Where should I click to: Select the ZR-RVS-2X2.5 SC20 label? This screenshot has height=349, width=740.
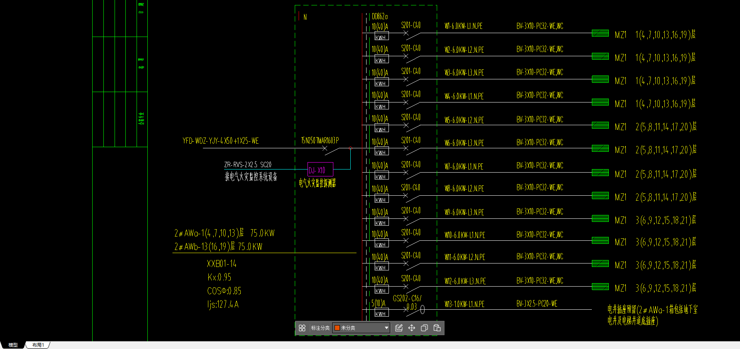click(248, 165)
